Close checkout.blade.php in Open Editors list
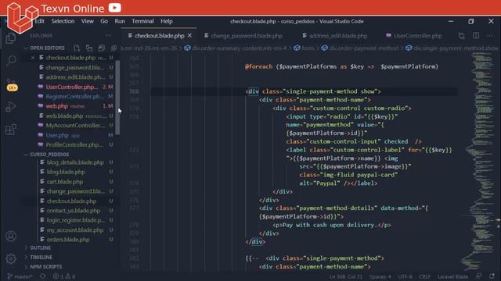 (x=33, y=58)
